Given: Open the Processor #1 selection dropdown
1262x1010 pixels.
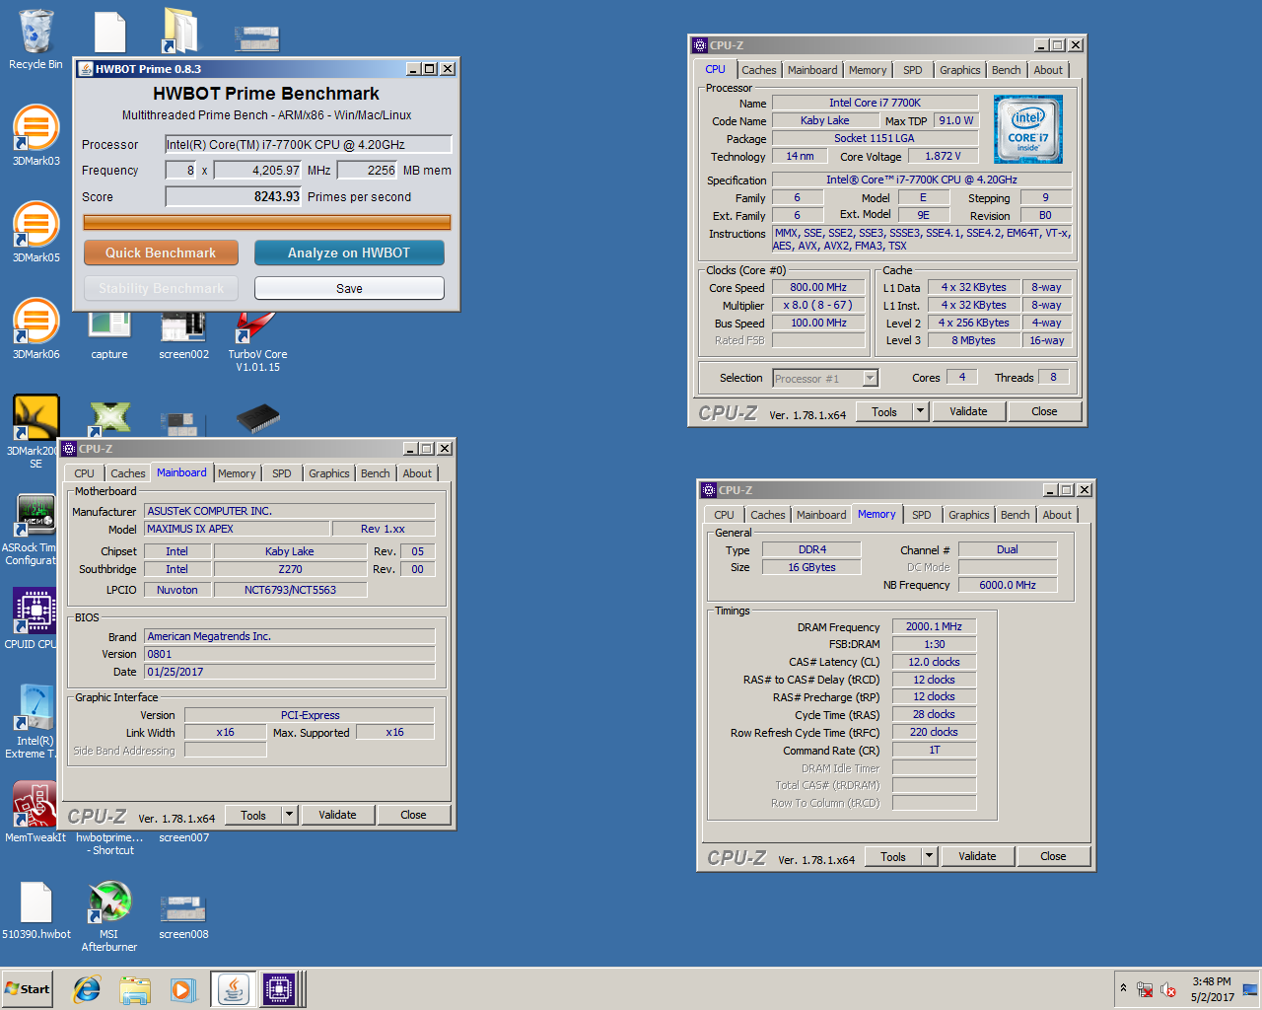Looking at the screenshot, I should point(870,379).
